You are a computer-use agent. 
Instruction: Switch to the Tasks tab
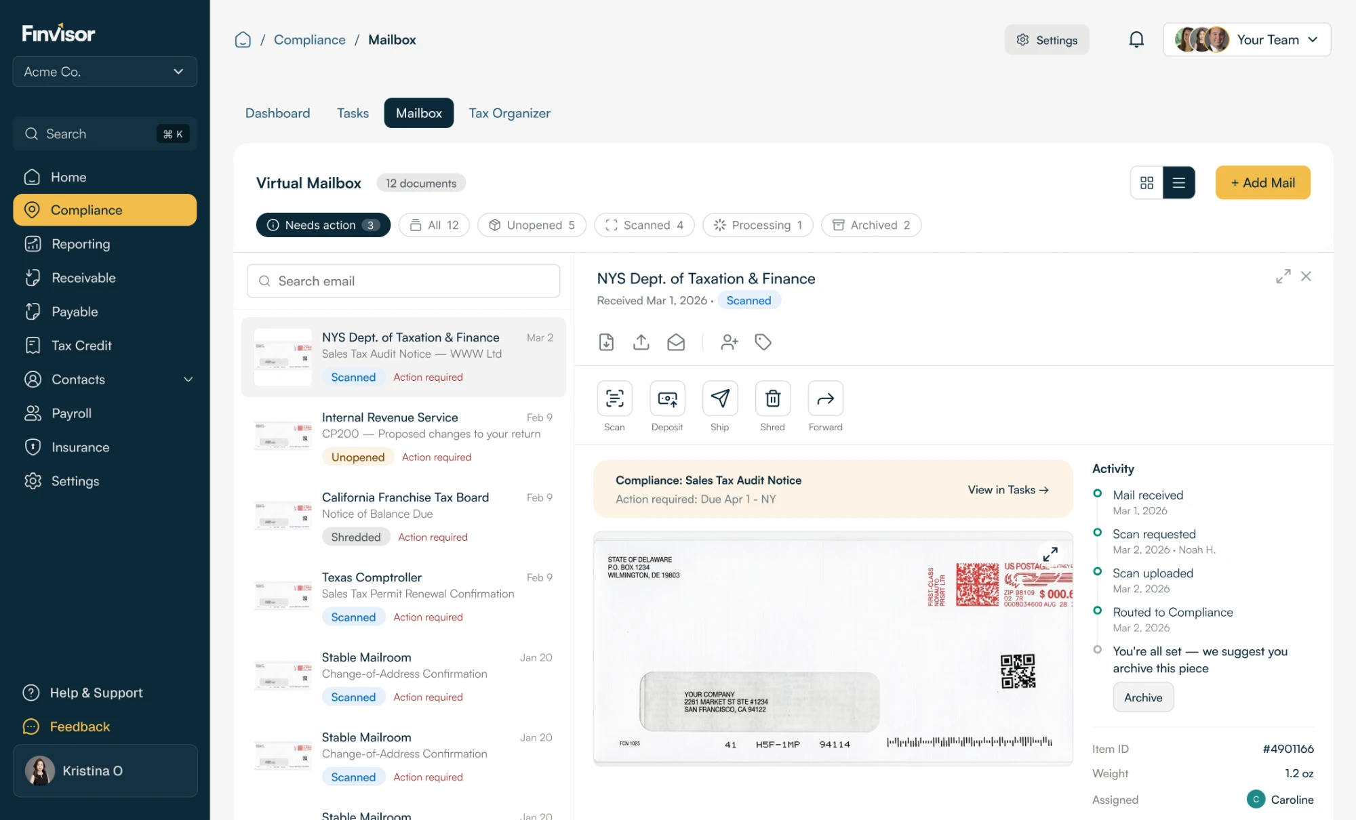353,113
